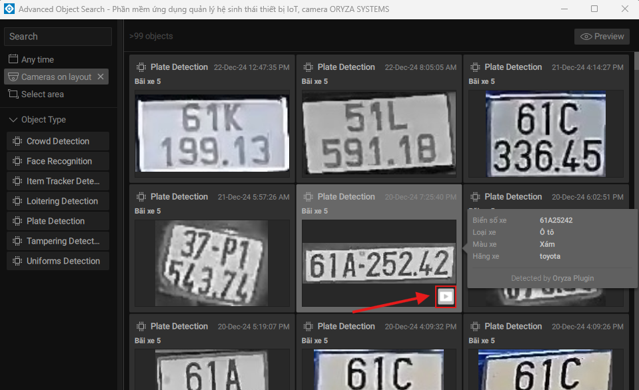Click the chip icon on the 12:47:35 PM card

141,67
